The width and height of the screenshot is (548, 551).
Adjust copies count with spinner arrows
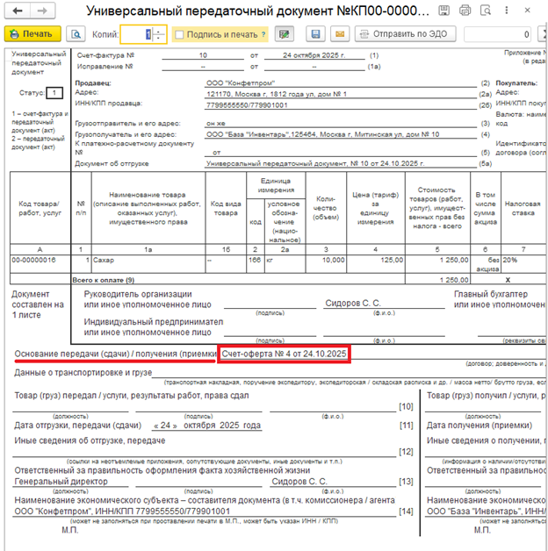coord(159,34)
